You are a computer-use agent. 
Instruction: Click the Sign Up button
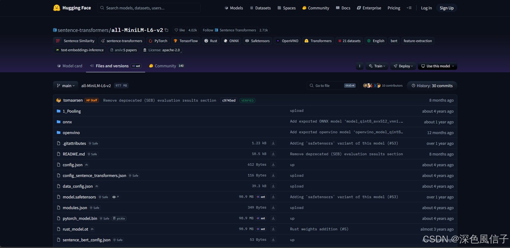point(447,8)
